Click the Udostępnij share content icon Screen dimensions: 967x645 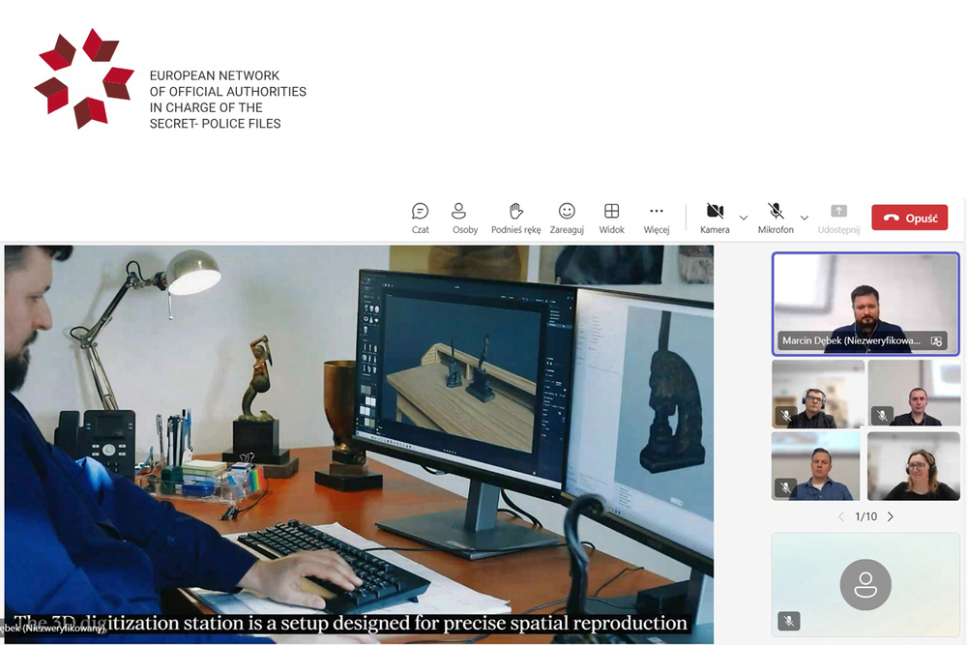(837, 211)
